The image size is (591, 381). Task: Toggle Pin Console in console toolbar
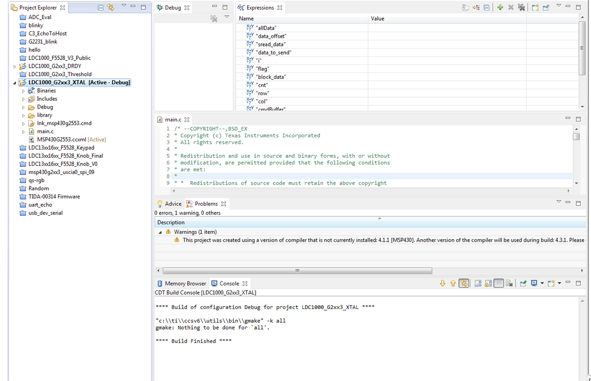point(523,283)
